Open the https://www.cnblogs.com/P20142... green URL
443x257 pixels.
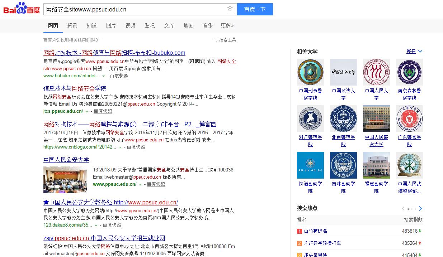click(80, 147)
